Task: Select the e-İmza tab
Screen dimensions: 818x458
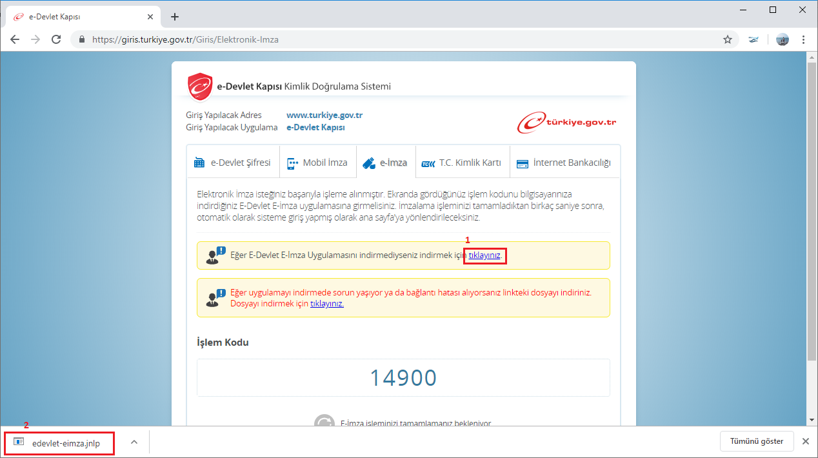Action: pyautogui.click(x=385, y=163)
